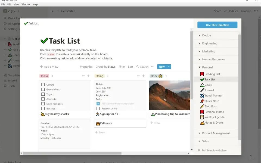Open the New button dropdown arrow

(x=169, y=67)
